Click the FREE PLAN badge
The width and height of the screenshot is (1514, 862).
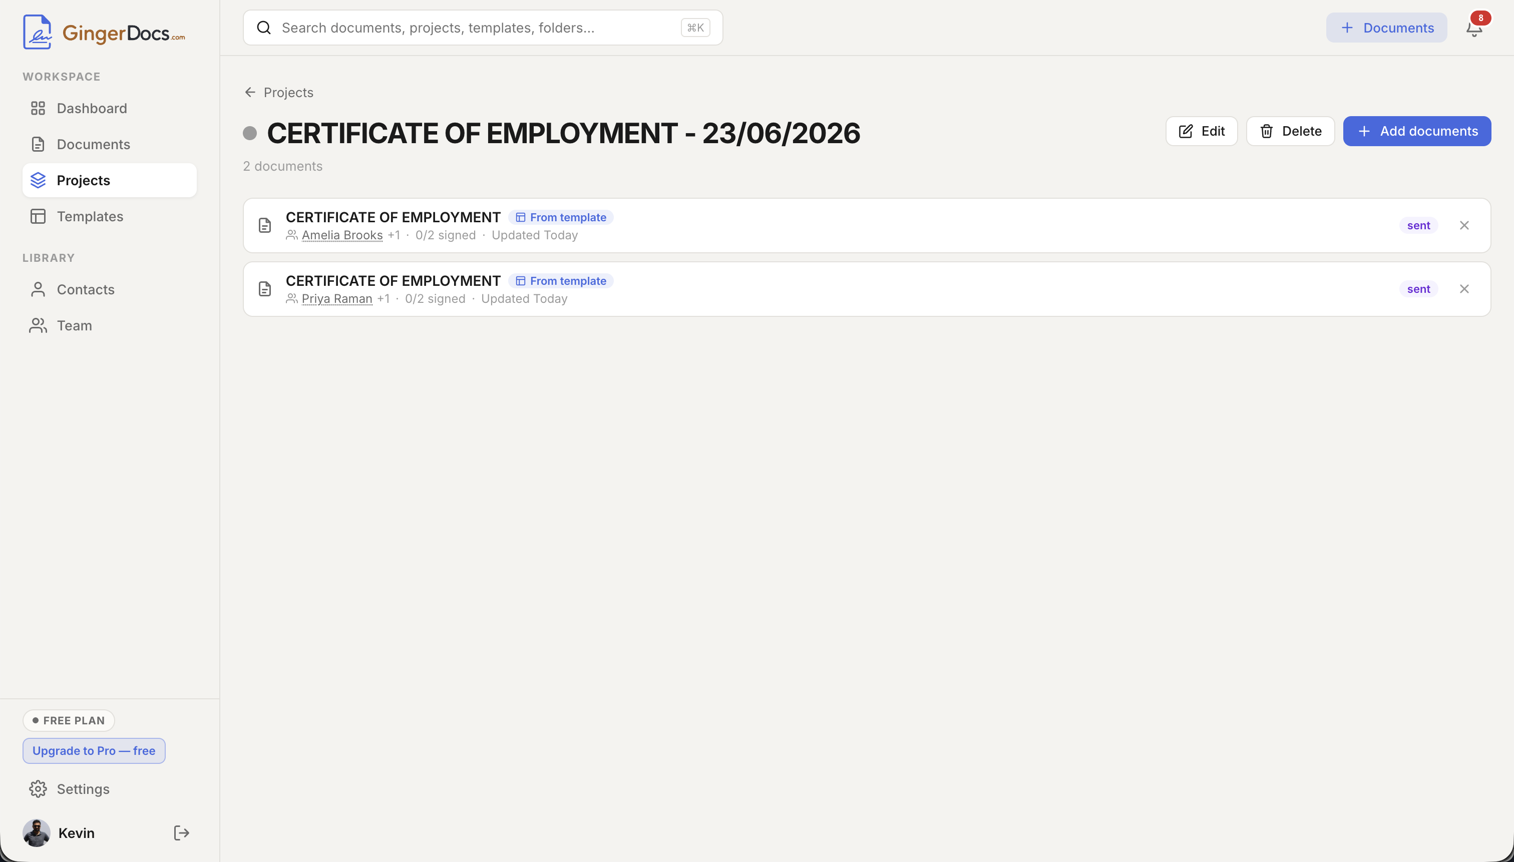(x=69, y=720)
